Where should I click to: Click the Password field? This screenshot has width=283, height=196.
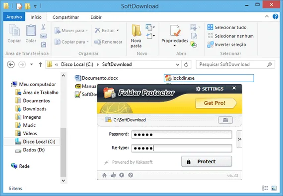182,135
